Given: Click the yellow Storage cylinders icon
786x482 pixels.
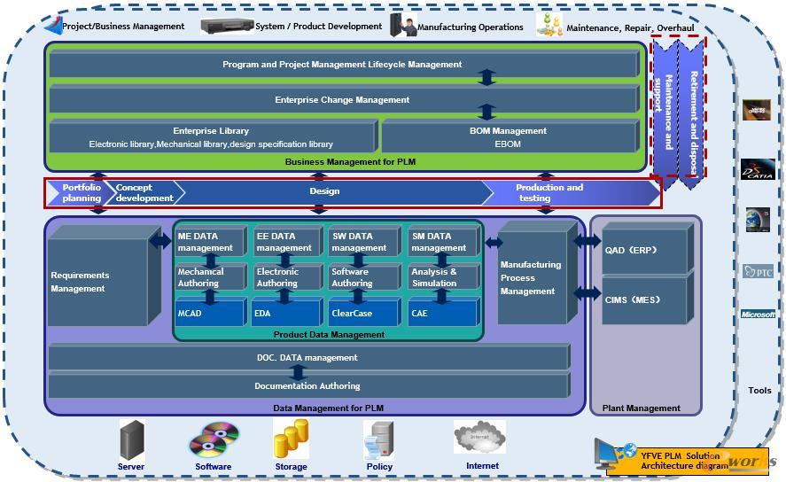Looking at the screenshot, I should point(291,439).
